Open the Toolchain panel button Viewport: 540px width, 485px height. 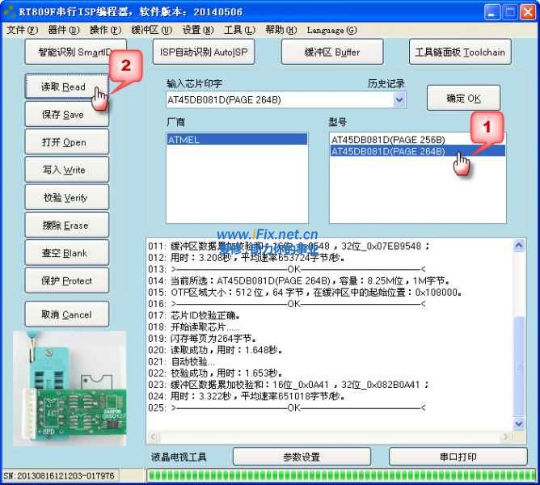[x=459, y=52]
